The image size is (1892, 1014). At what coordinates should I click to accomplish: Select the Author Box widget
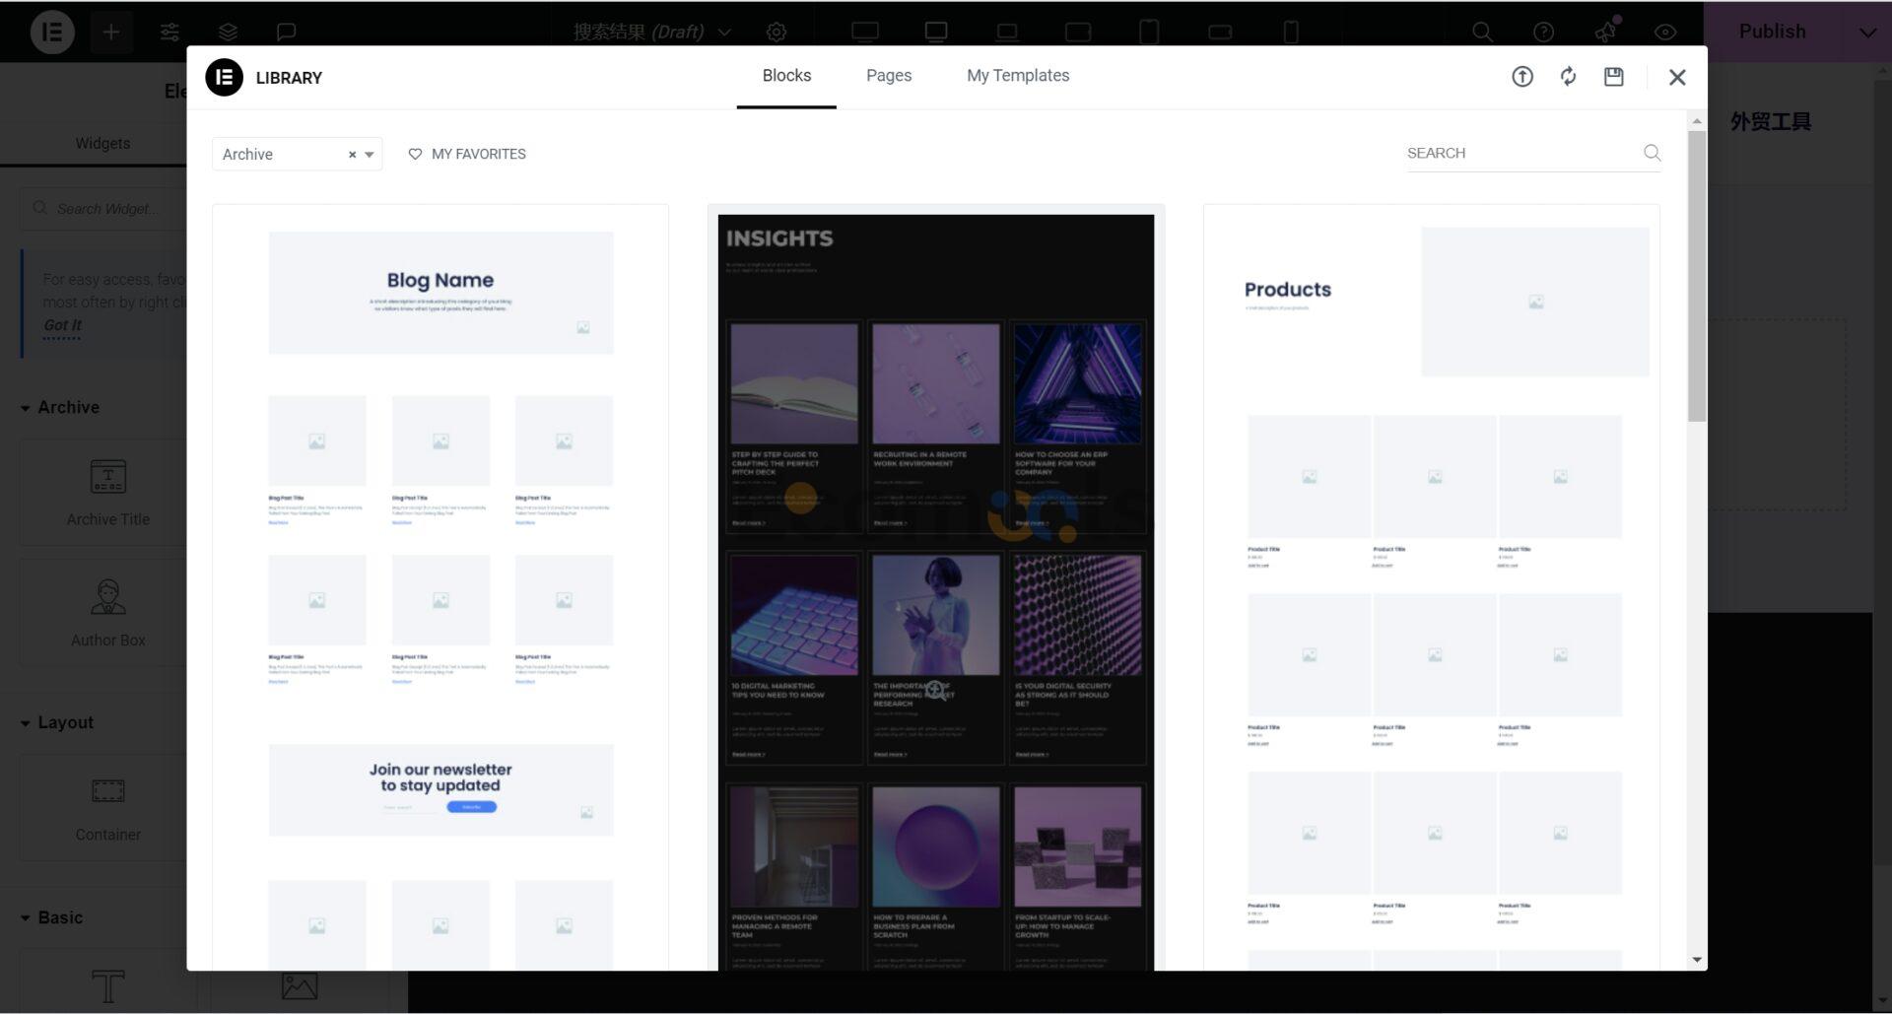(x=107, y=613)
